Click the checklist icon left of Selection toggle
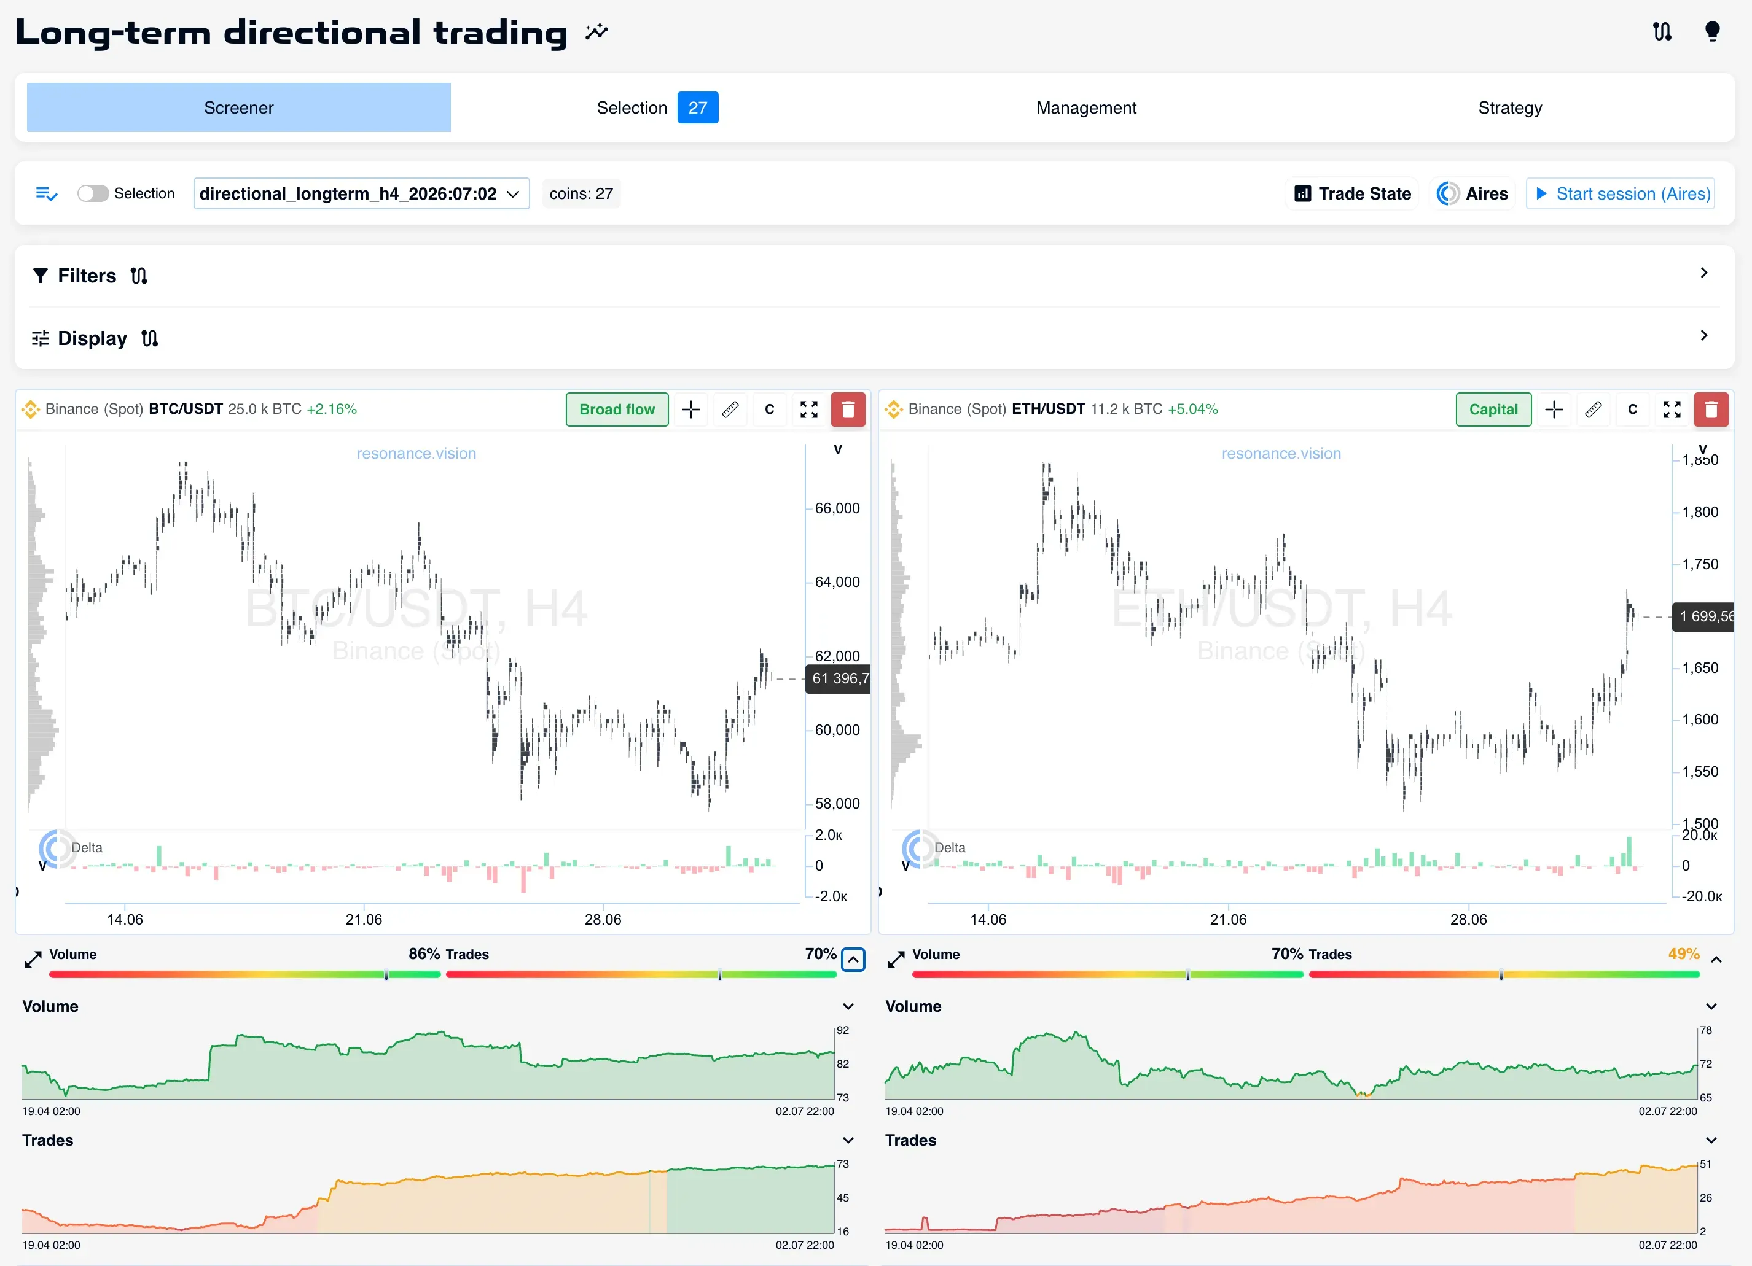 click(x=46, y=194)
